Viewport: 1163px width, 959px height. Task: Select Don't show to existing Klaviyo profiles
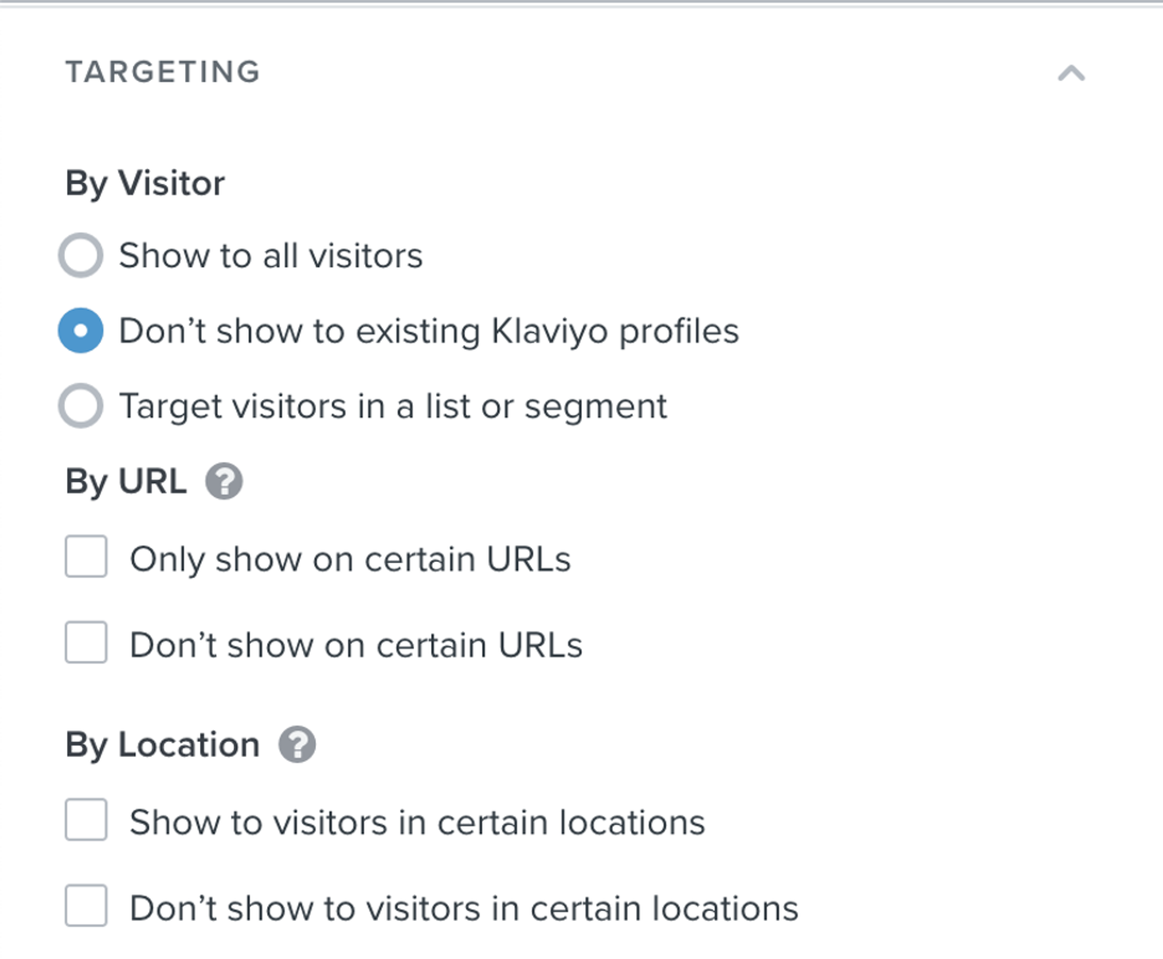coord(82,330)
